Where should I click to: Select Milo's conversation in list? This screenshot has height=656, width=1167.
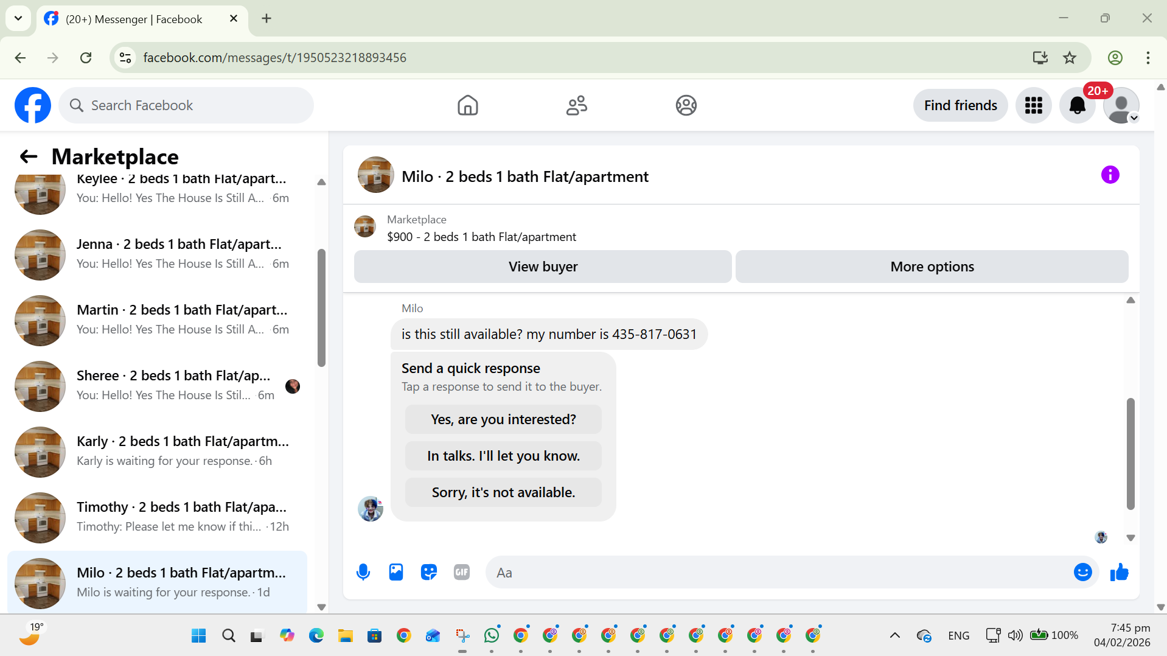[157, 582]
